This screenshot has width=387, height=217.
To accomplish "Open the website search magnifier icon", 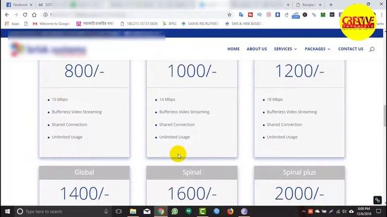I will pos(372,49).
